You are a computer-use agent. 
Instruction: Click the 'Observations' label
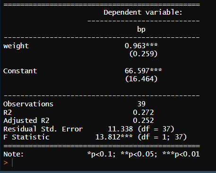(x=28, y=104)
